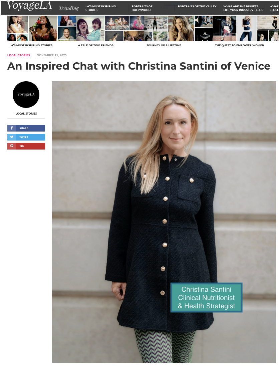Share the article on Facebook
This screenshot has height=367, width=279.
click(x=26, y=128)
